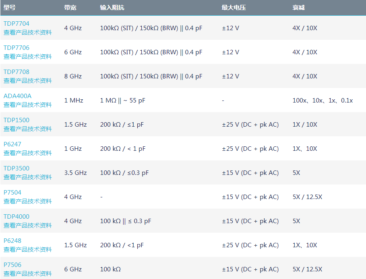
Task: Open the TDP7708 model link
Action: click(17, 72)
